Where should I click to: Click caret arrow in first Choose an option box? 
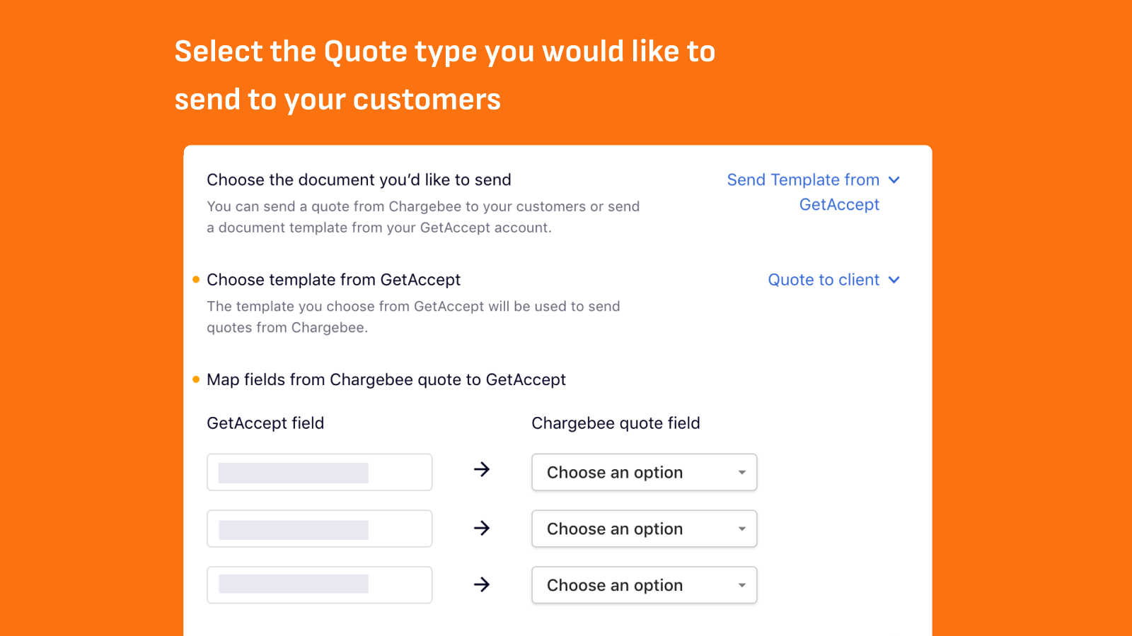click(741, 473)
